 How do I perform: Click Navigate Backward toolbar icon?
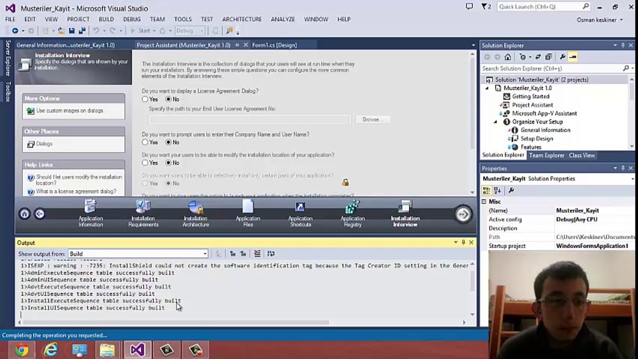point(15,31)
